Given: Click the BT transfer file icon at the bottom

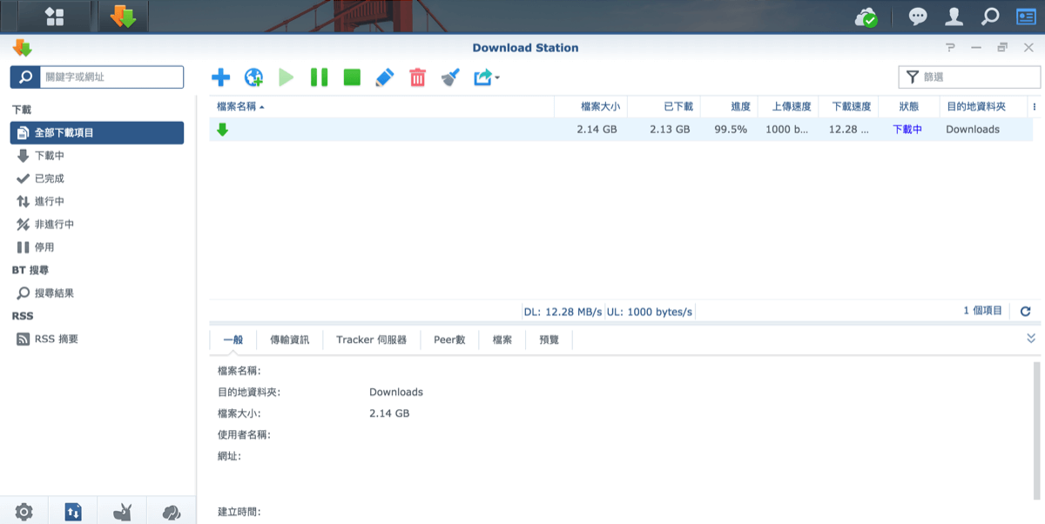Looking at the screenshot, I should [x=73, y=512].
